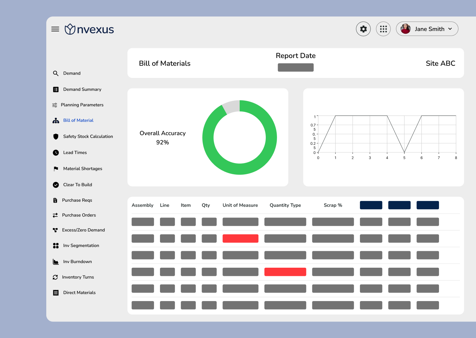Sort by Unit of Measure header

pyautogui.click(x=240, y=205)
